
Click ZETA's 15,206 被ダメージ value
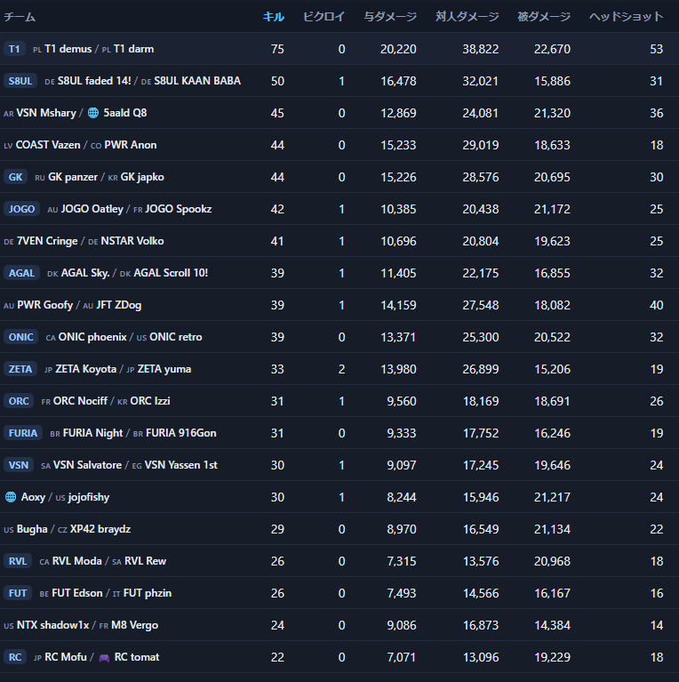(x=552, y=369)
